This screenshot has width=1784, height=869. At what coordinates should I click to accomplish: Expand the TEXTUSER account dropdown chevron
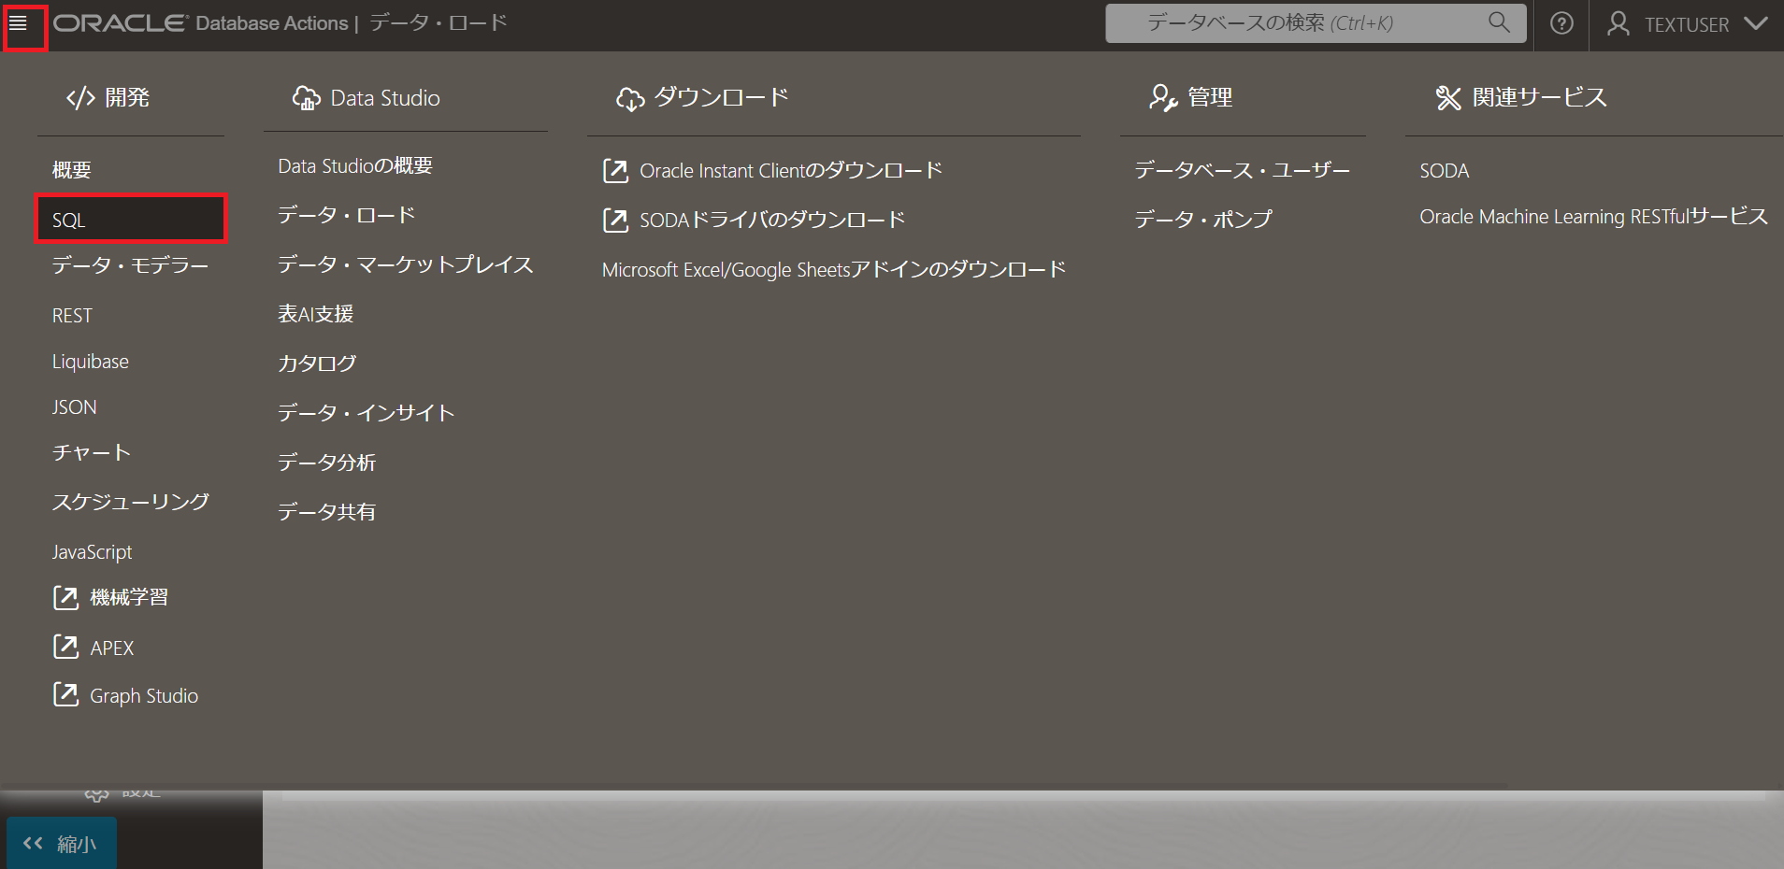1758,25
